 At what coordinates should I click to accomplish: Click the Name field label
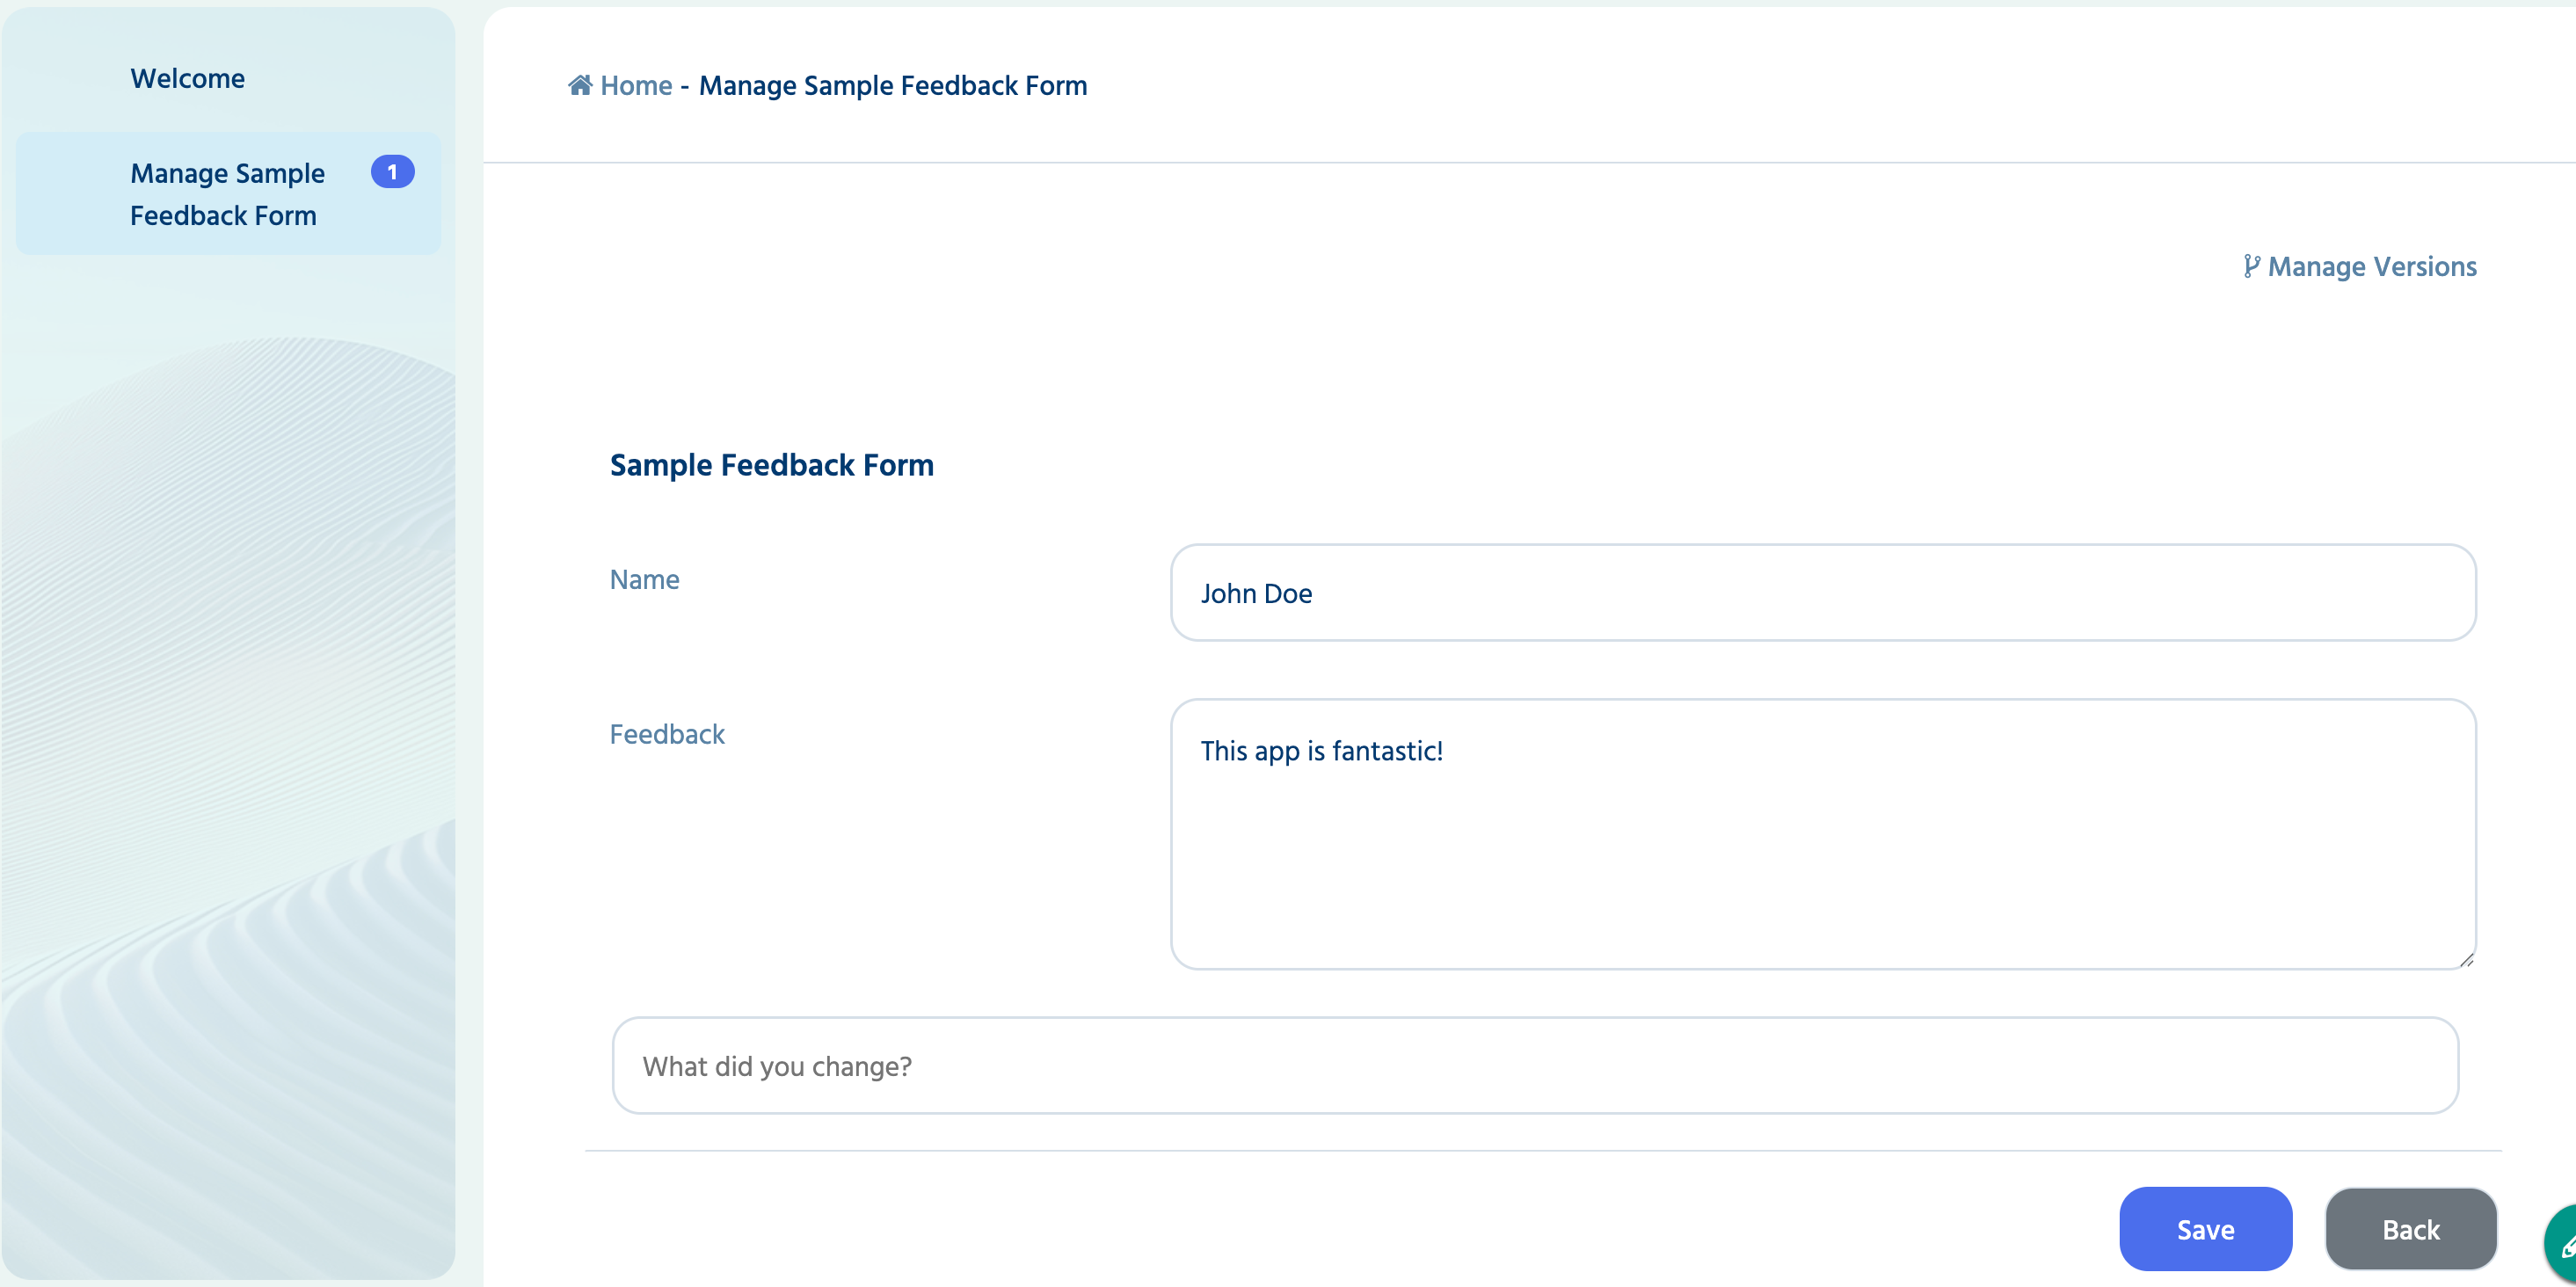pyautogui.click(x=644, y=580)
